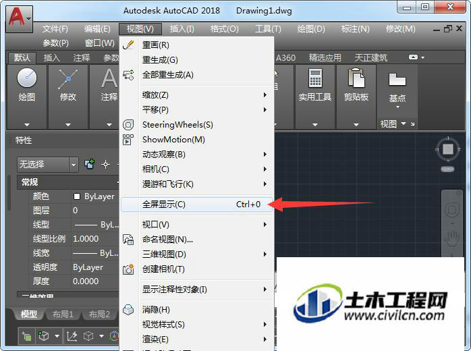The width and height of the screenshot is (471, 351).
Task: Open the 三维视图(D) submenu
Action: (x=197, y=254)
